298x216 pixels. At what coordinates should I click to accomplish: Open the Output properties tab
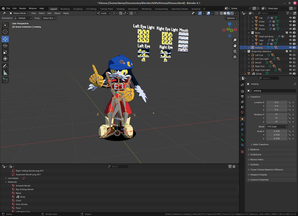[242, 97]
